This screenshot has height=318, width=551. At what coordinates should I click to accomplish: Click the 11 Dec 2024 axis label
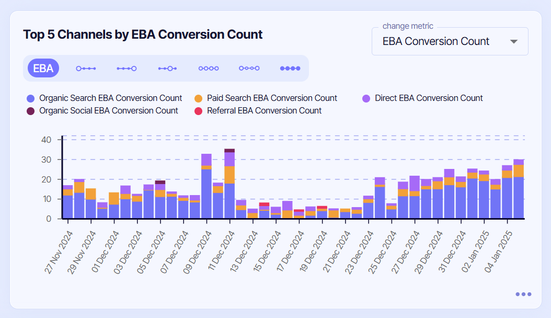coord(221,250)
